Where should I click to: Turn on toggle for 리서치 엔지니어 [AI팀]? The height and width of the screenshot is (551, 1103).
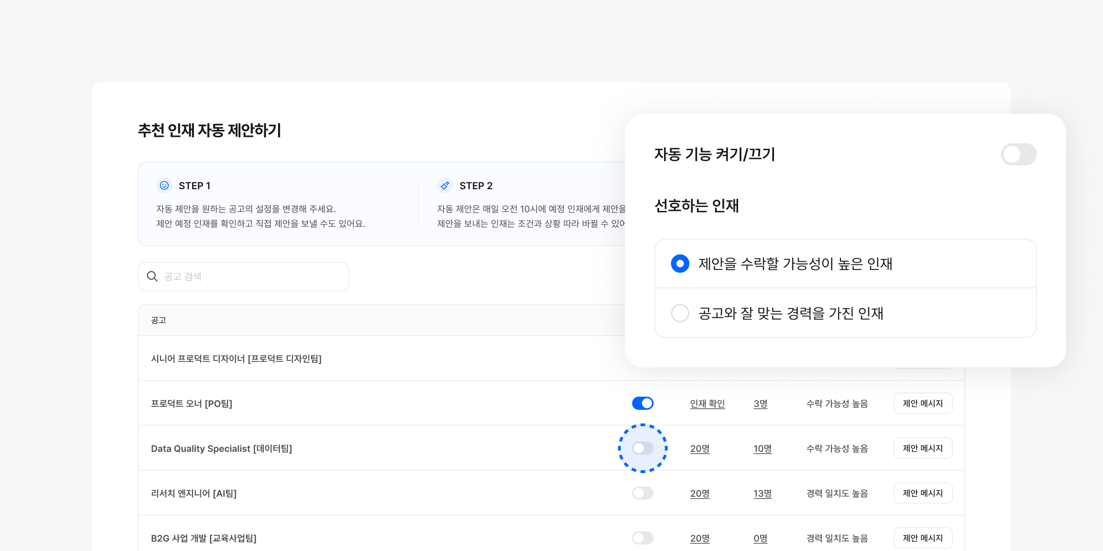(642, 493)
